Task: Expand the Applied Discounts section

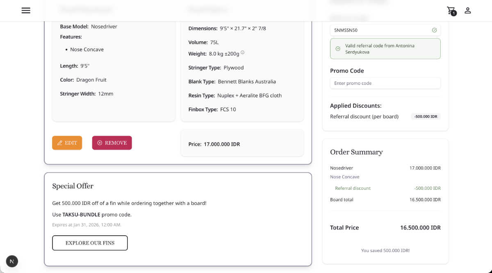Action: pyautogui.click(x=356, y=105)
